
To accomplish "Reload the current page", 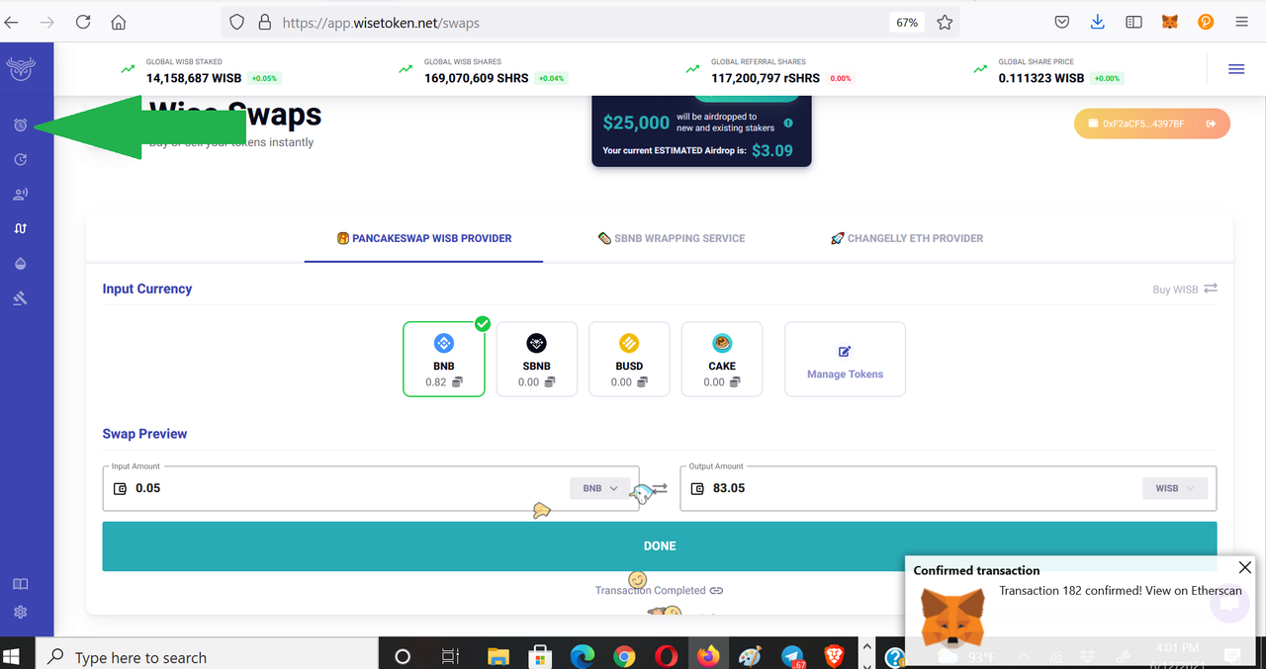I will [x=83, y=22].
